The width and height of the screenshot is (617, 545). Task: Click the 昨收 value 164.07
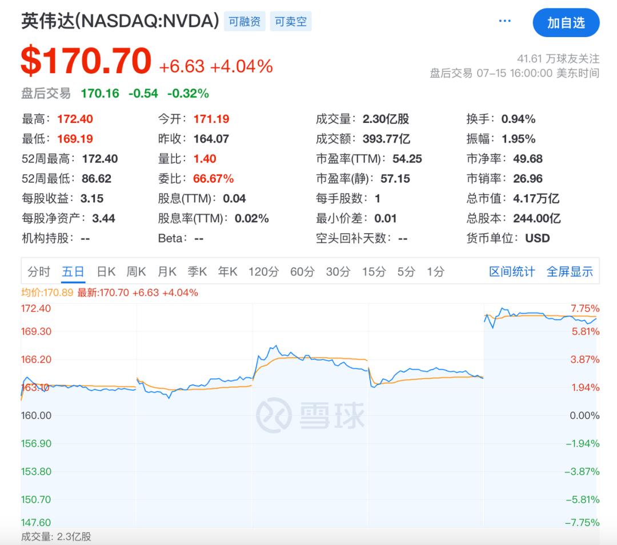coord(211,139)
